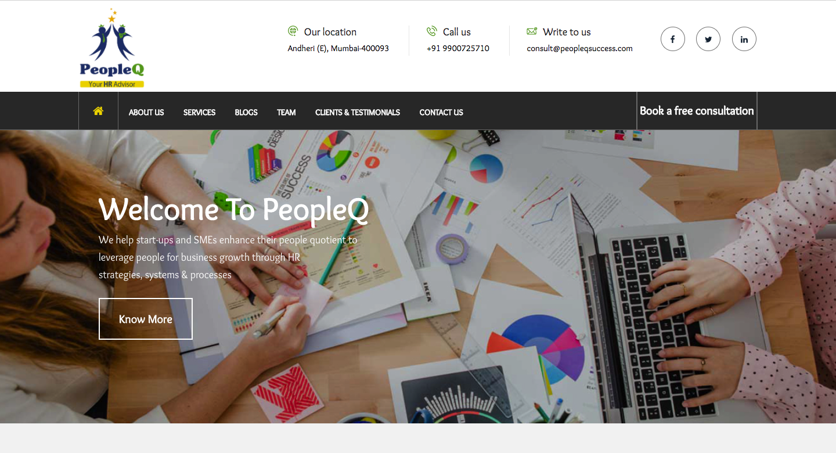Click the Andheri (E), Mumbai address text

[338, 49]
